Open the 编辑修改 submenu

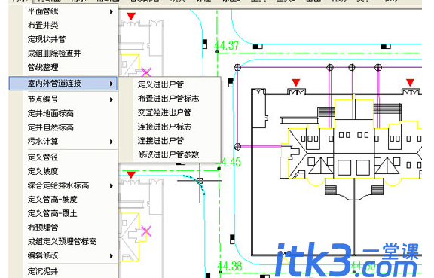point(63,255)
